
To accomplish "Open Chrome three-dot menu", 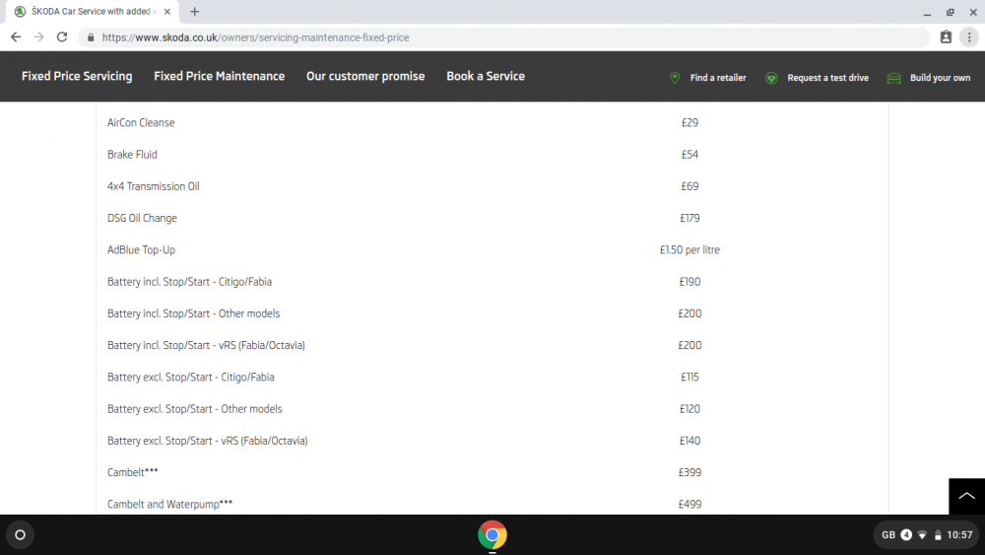I will coord(969,37).
